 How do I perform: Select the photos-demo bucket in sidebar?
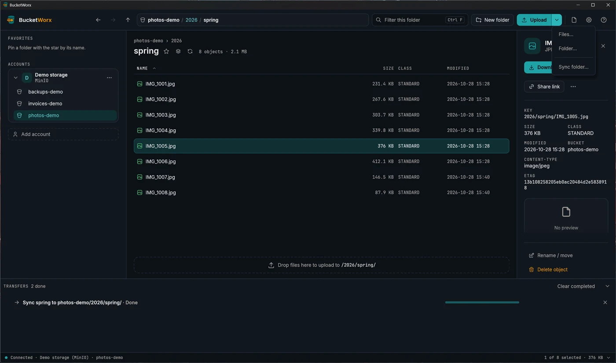click(65, 116)
